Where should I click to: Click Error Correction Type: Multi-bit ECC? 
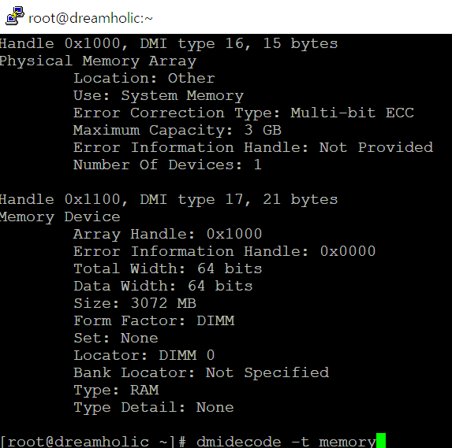click(x=244, y=113)
